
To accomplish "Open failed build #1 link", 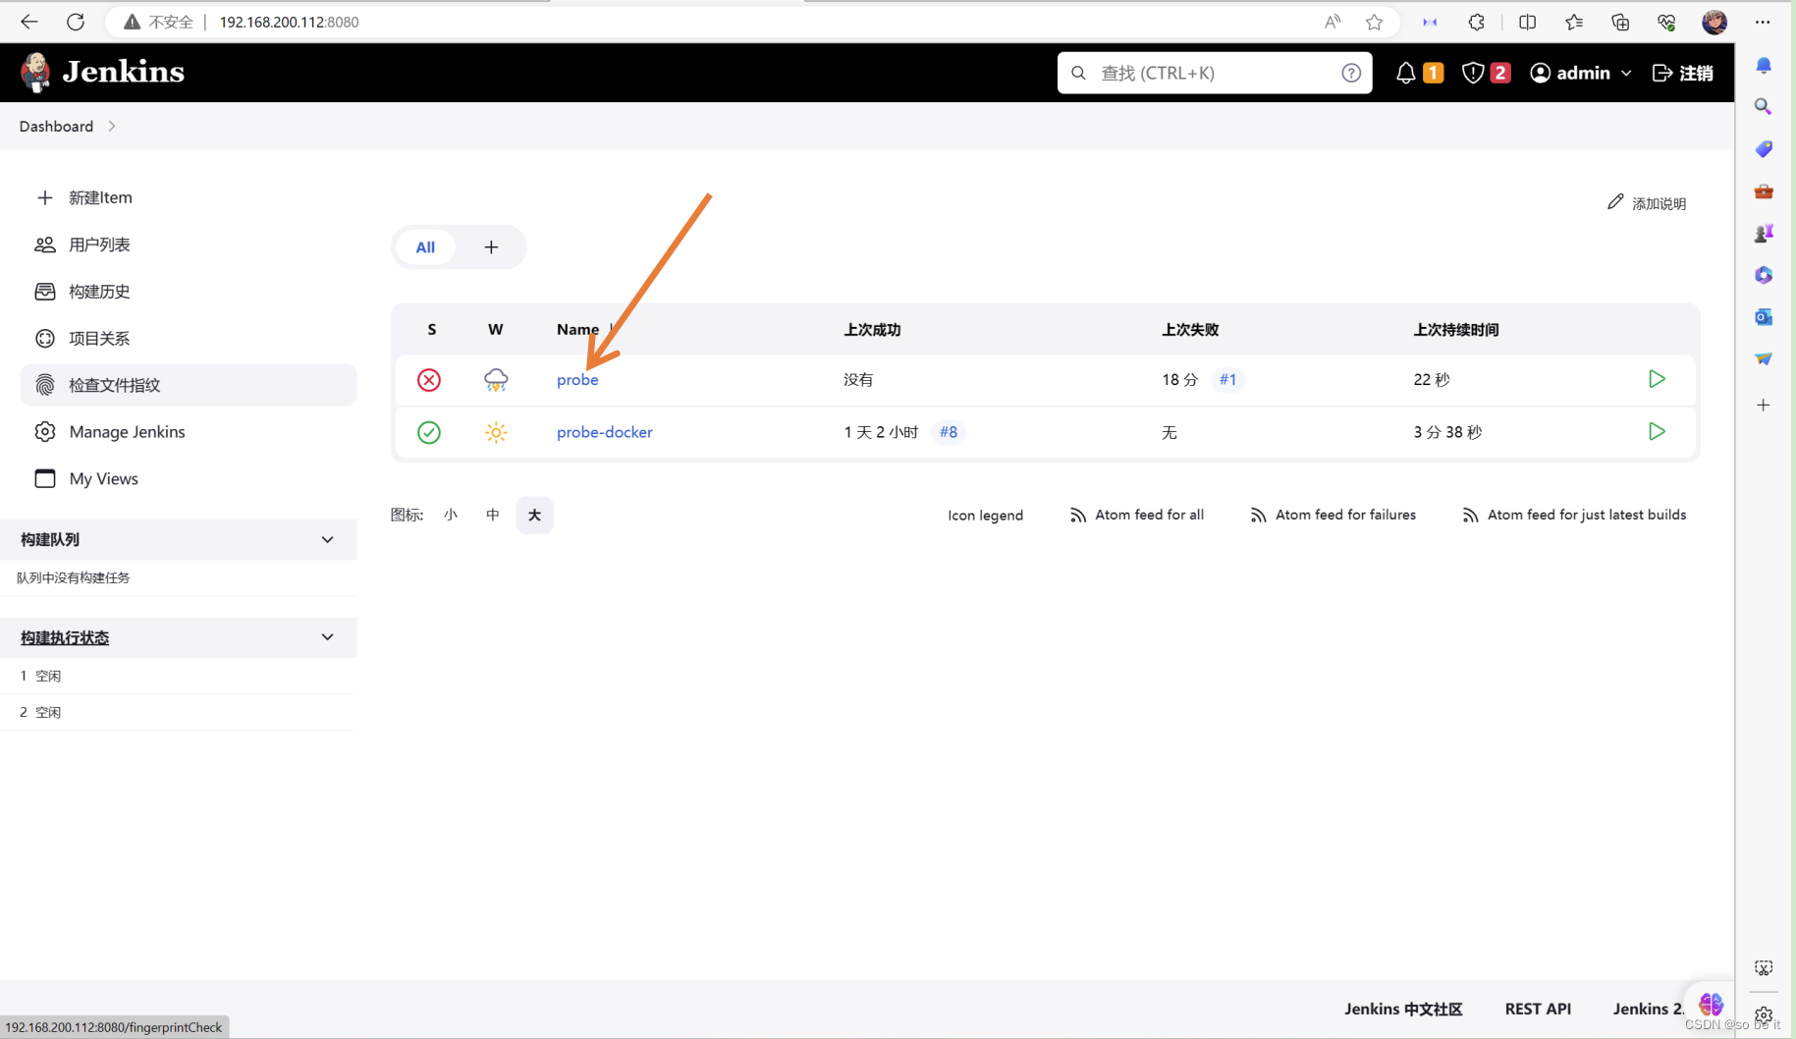I will click(1227, 379).
